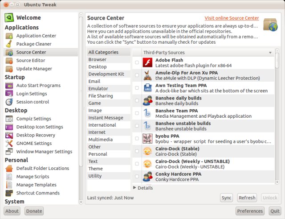This screenshot has height=219, width=285.
Task: Click the Unlock button
Action: (270, 198)
